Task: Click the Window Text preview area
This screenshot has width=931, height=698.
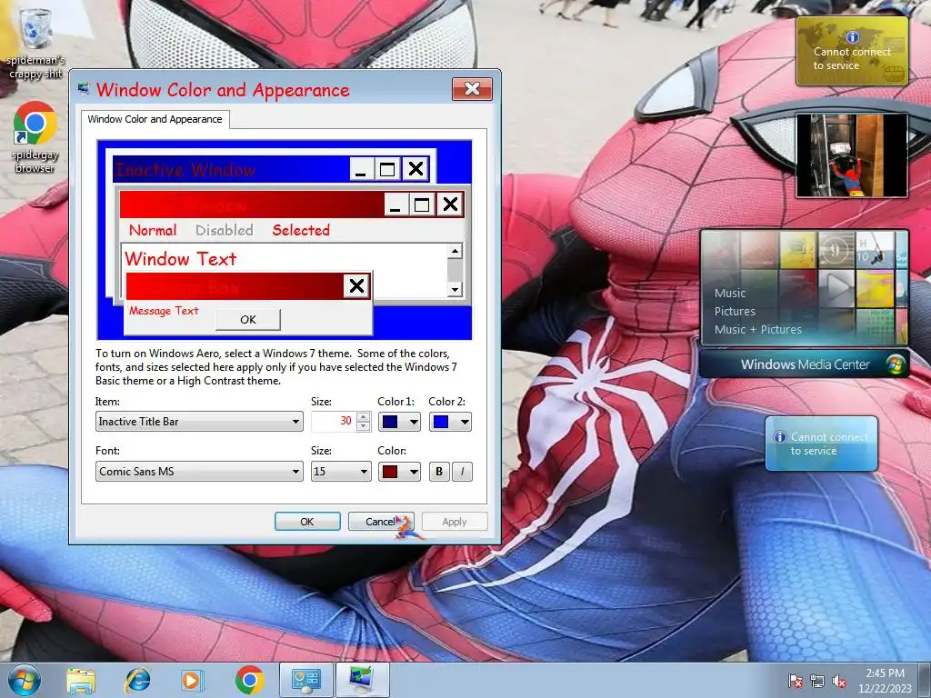Action: [181, 259]
